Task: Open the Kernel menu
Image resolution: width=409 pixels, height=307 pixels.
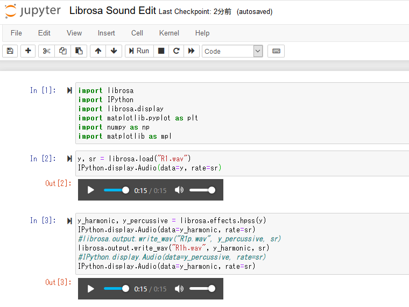Action: (x=169, y=33)
